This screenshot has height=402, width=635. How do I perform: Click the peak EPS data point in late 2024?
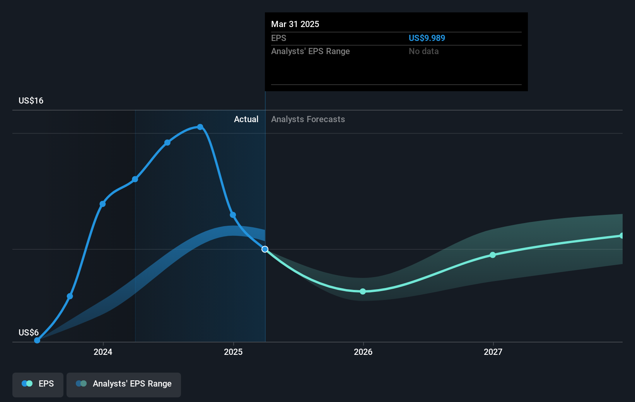click(200, 127)
